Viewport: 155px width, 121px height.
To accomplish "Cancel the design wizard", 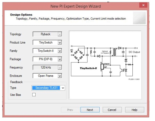I will 112,110.
